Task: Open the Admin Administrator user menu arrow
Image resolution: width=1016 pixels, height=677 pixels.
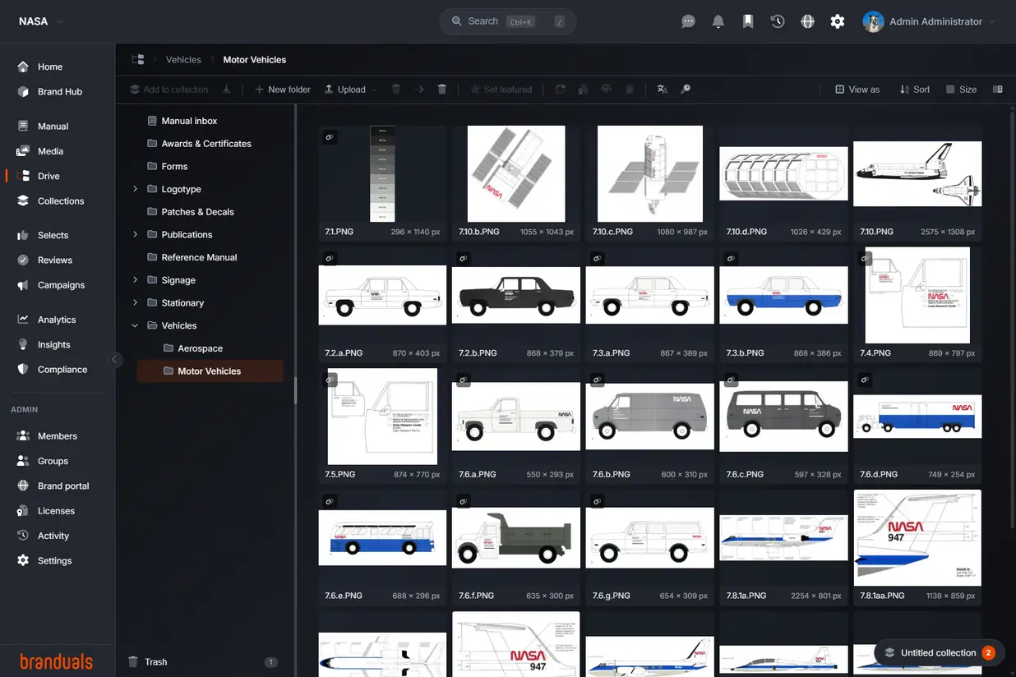Action: 992,22
